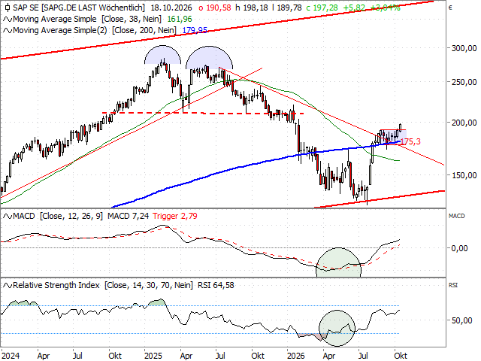Click the RSI 64,58 value
Viewport: 481px width, 361px height.
tap(216, 286)
